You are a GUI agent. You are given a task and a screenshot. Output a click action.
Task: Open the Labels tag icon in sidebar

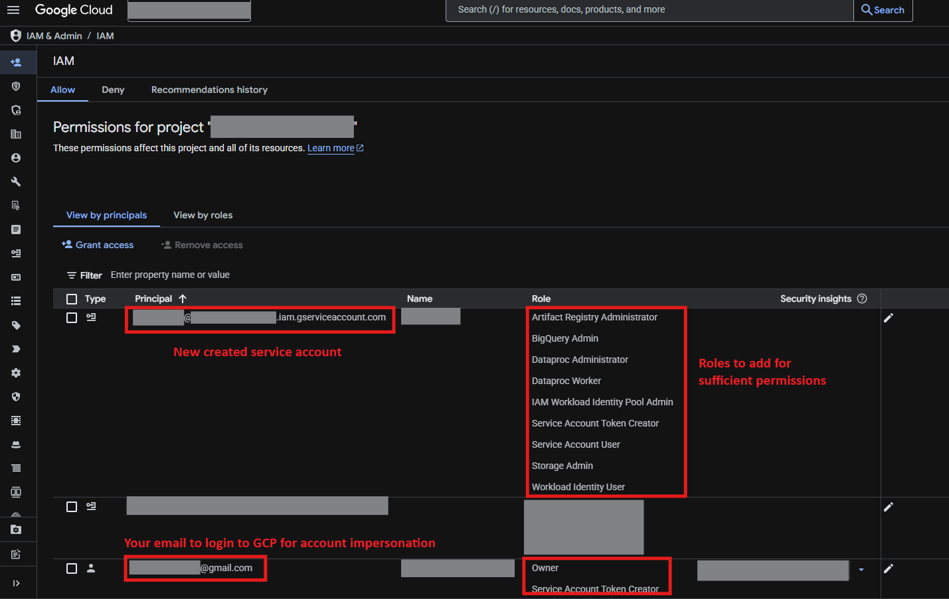click(x=16, y=325)
